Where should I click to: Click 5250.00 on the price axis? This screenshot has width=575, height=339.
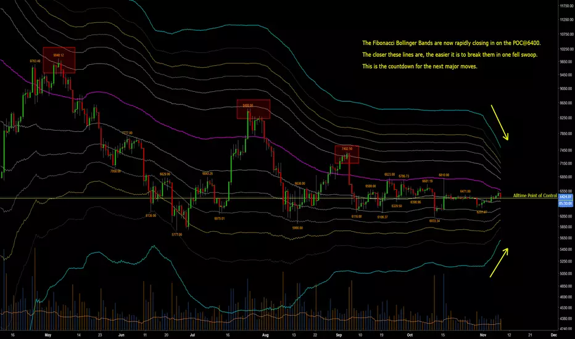coord(566,262)
